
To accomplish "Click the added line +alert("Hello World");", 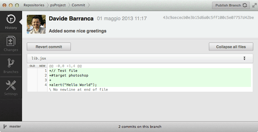I will click(73, 85).
